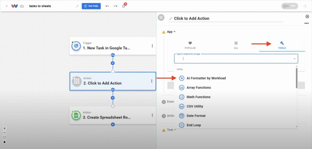
Task: Focus the app search field
Action: 236,59
